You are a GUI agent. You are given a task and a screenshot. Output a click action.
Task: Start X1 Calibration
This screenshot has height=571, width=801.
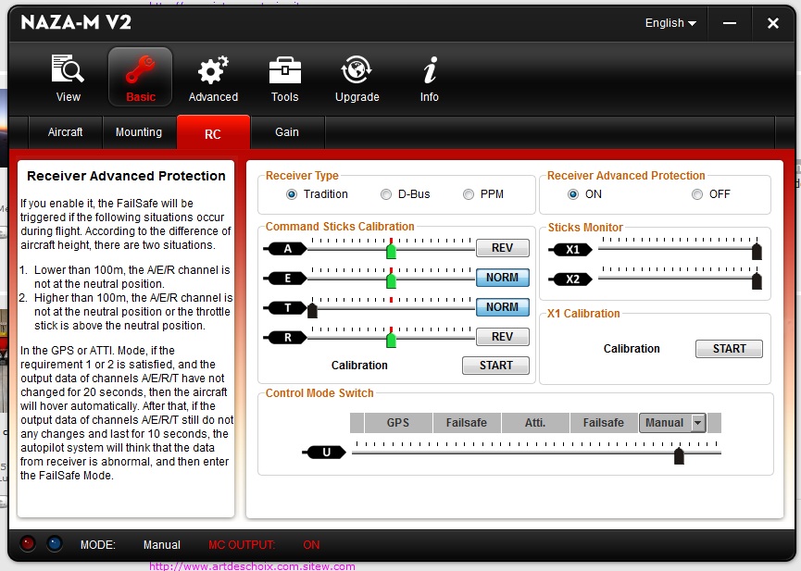pos(729,349)
